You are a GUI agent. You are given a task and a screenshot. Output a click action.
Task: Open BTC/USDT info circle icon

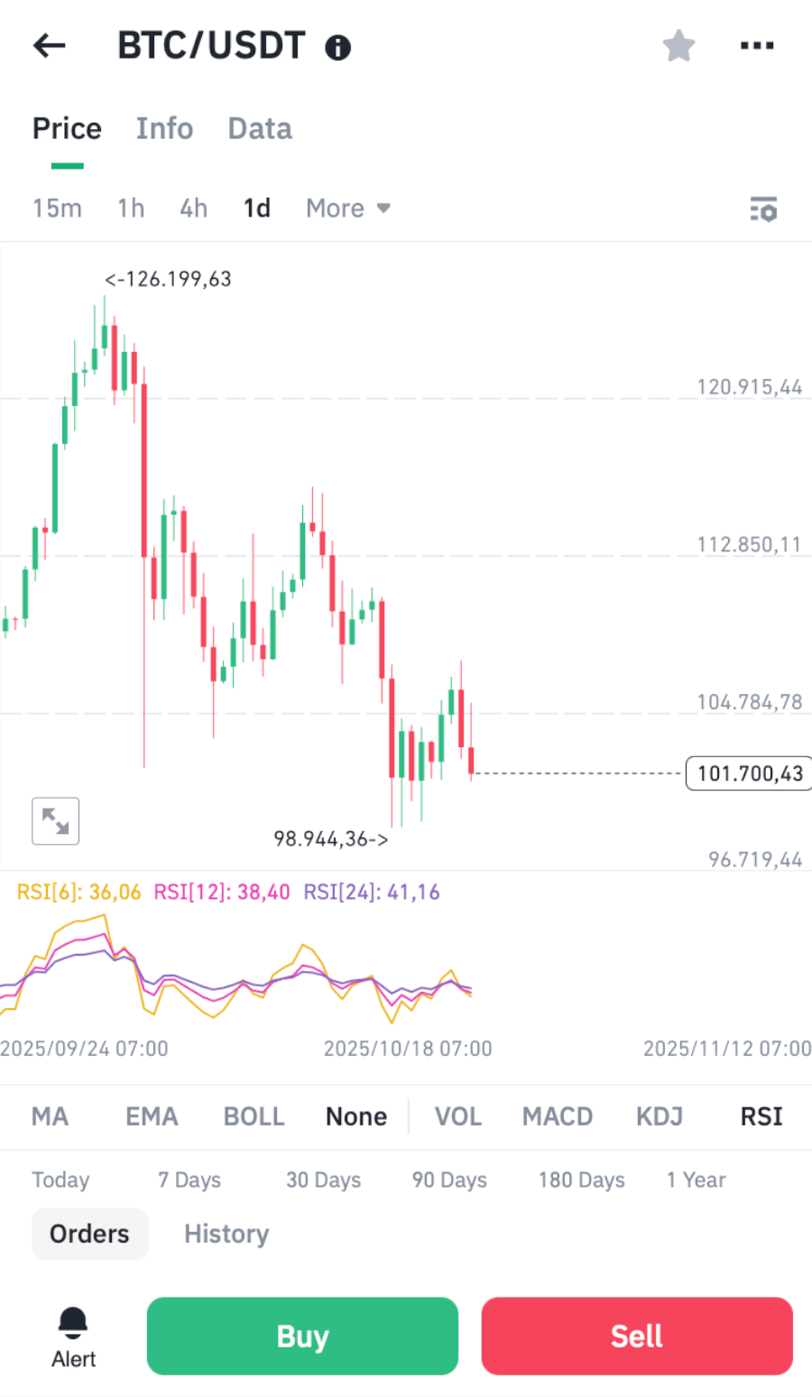coord(338,48)
